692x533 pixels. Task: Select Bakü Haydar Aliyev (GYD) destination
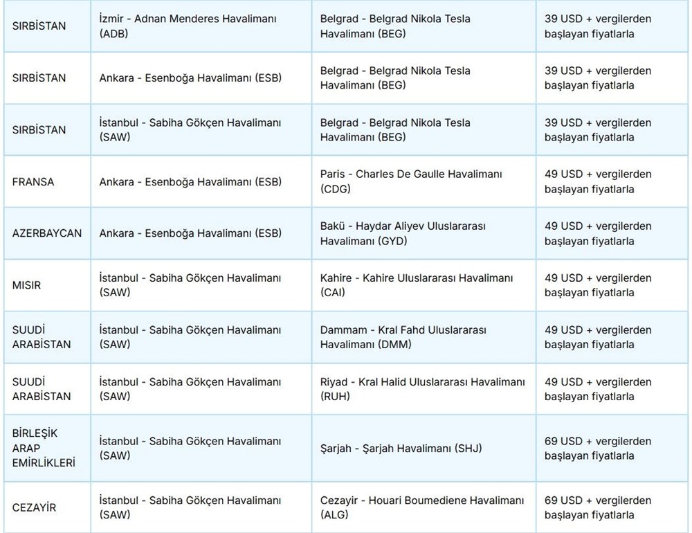click(x=424, y=233)
